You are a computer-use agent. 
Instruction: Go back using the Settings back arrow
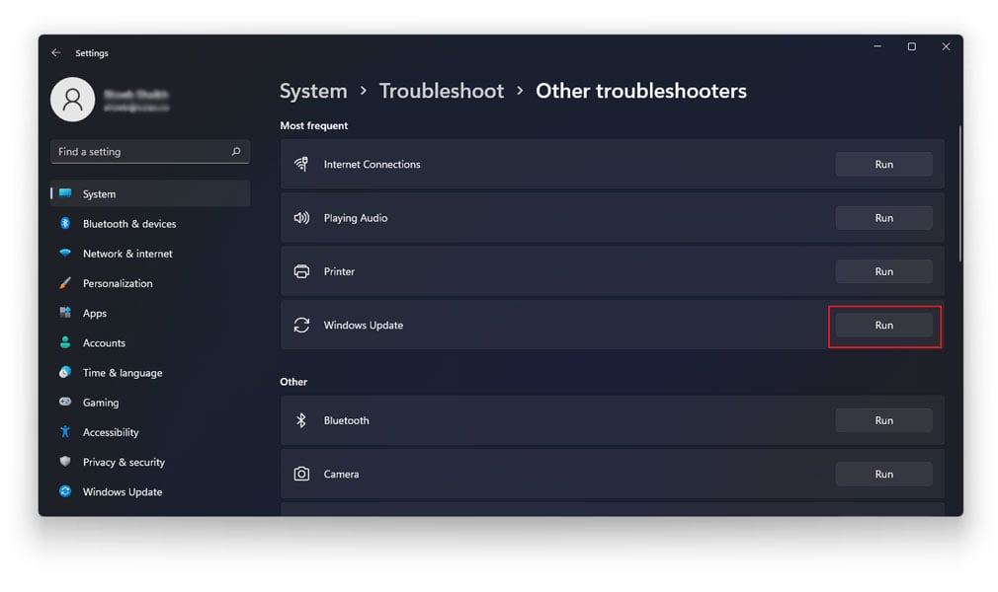point(56,52)
